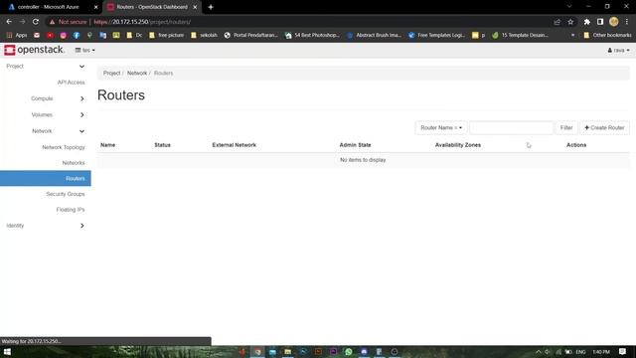Click the router filter text field
The width and height of the screenshot is (636, 358).
pos(511,128)
